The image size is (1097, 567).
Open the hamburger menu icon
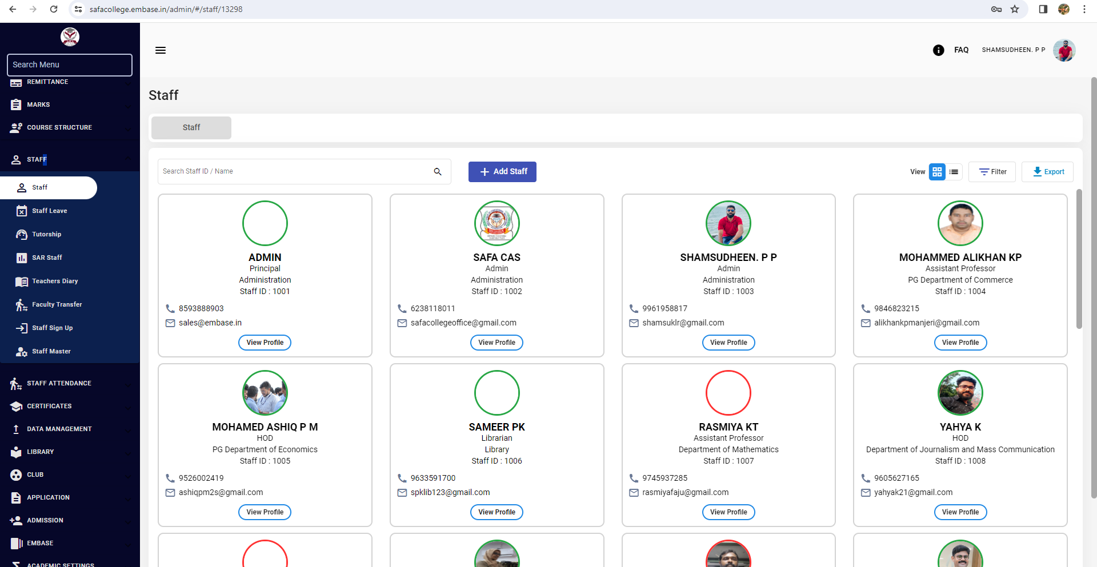click(x=161, y=50)
